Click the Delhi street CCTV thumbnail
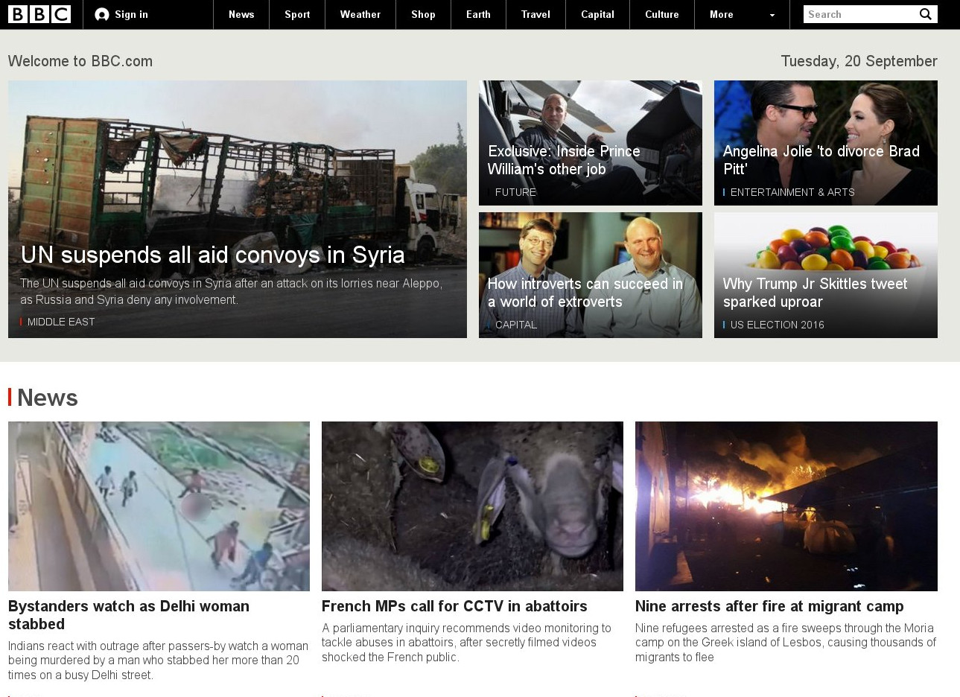Viewport: 960px width, 697px height. pyautogui.click(x=159, y=506)
